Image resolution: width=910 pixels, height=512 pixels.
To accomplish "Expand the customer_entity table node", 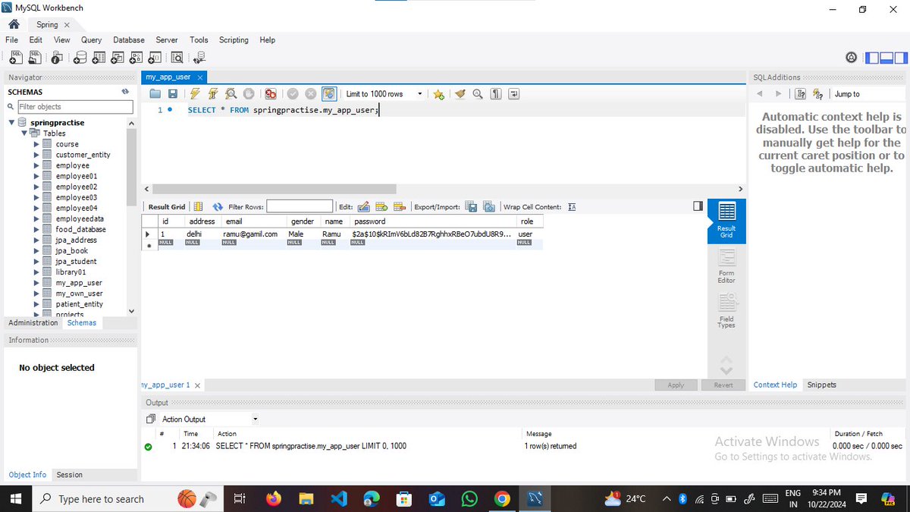I will 36,155.
